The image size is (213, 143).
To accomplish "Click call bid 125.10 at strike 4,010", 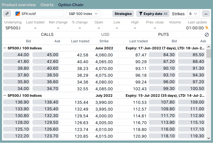I will point(17,129).
